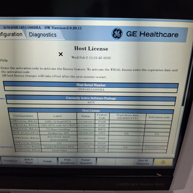Click the P12R feature code
The image size is (193, 193).
pos(102,122)
